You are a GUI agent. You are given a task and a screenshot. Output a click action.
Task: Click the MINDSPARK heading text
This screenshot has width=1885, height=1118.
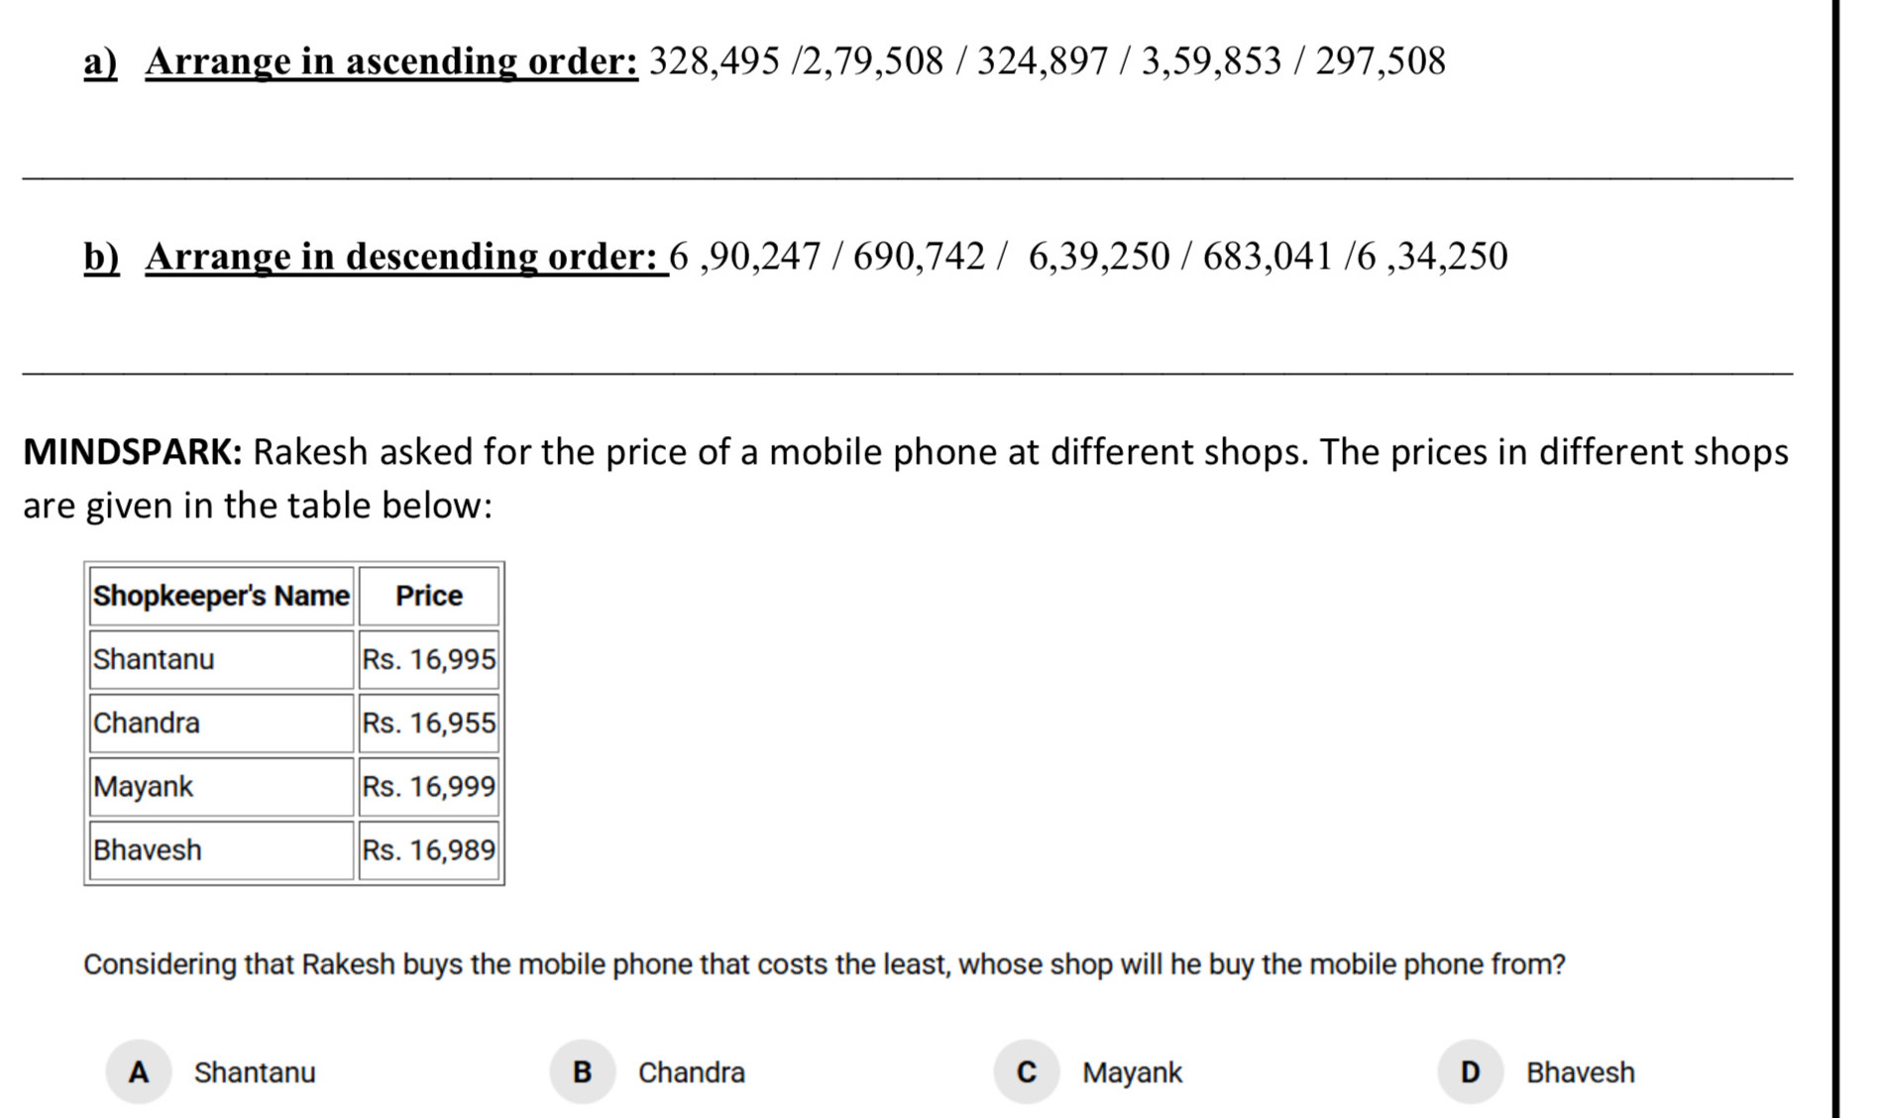(x=133, y=452)
